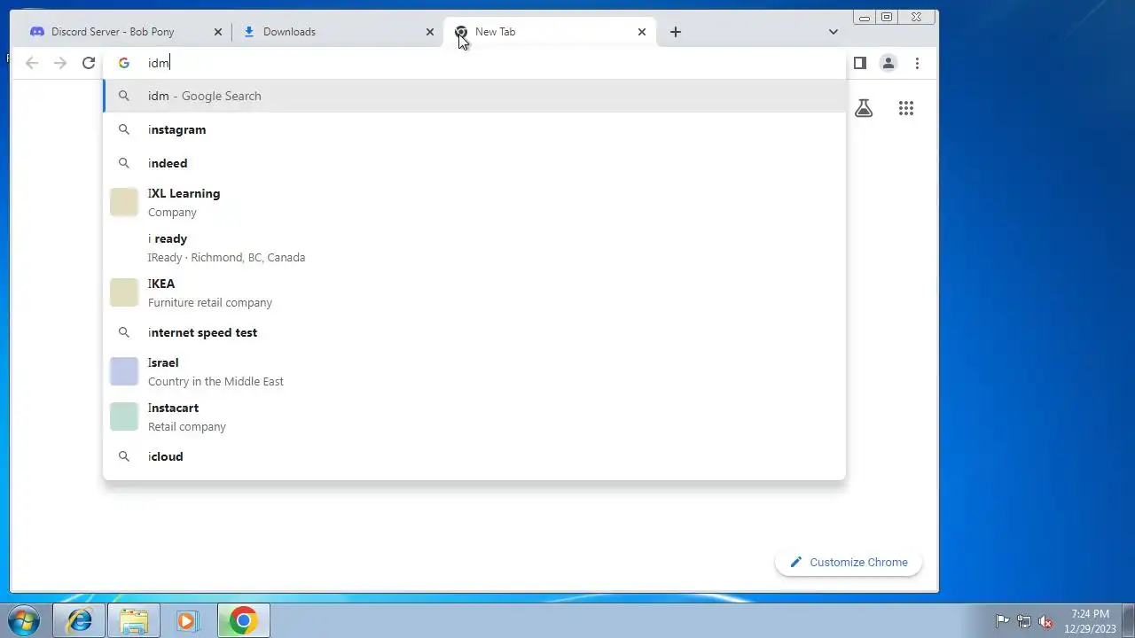Open the Google apps grid
1135x638 pixels.
coord(905,108)
